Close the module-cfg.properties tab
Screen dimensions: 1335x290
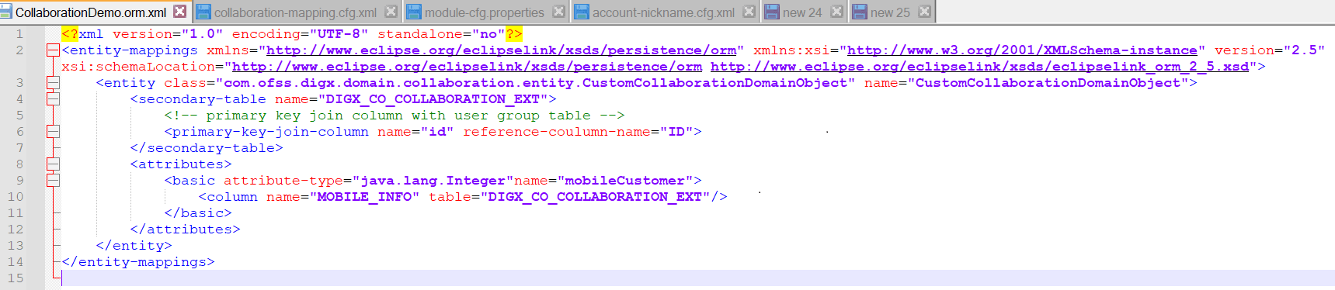(558, 12)
